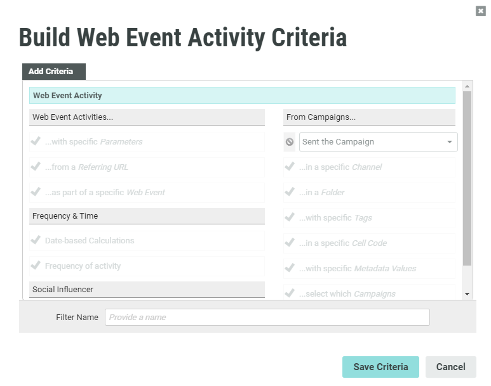Click the prohibited icon beside Sent the Campaign
The height and width of the screenshot is (386, 491).
290,142
